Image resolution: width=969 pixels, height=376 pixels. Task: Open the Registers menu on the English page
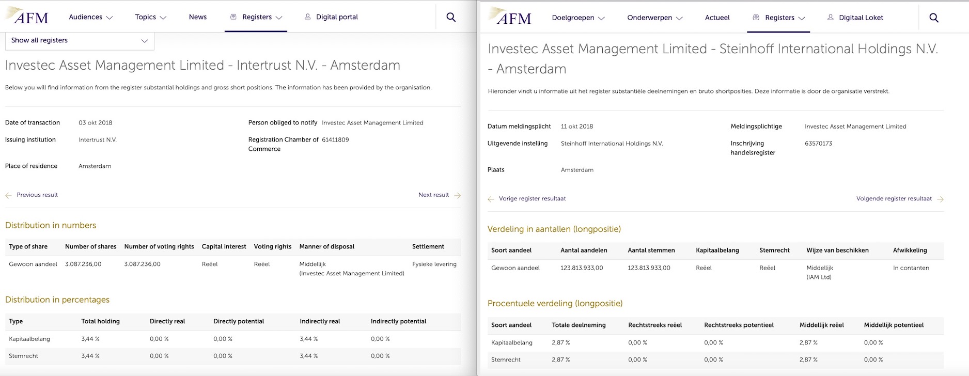(256, 17)
